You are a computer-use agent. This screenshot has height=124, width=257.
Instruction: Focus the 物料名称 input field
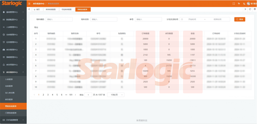[104, 19]
